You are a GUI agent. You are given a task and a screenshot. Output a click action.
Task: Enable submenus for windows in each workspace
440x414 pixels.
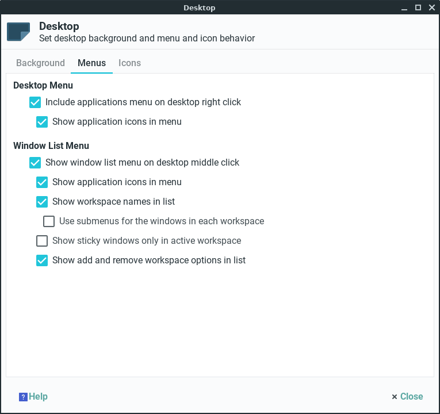[x=49, y=221]
